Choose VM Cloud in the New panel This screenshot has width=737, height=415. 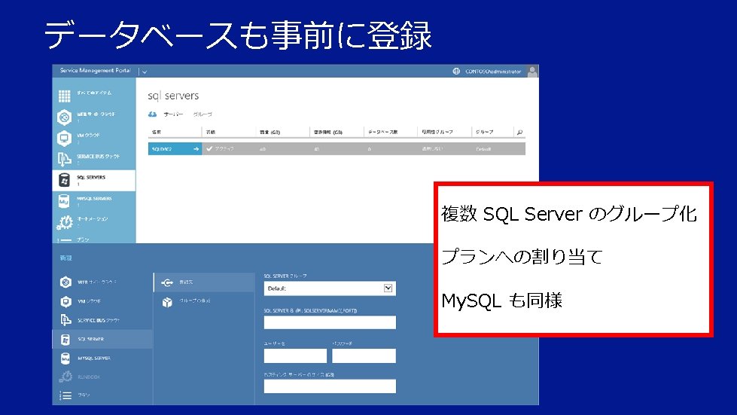[102, 301]
